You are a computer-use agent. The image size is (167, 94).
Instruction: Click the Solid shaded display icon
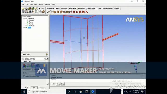[43, 12]
